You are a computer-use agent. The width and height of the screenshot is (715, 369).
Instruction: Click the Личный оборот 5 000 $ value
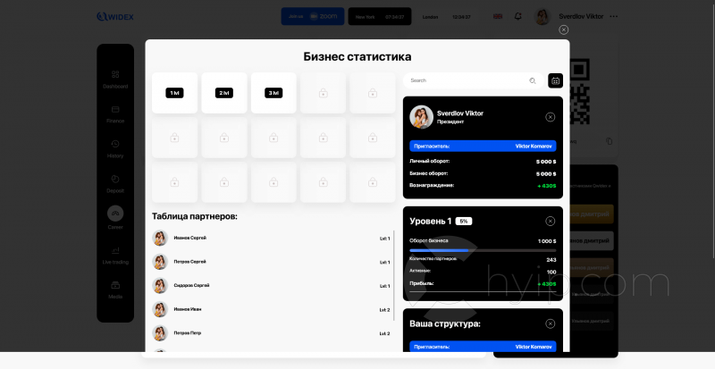546,162
